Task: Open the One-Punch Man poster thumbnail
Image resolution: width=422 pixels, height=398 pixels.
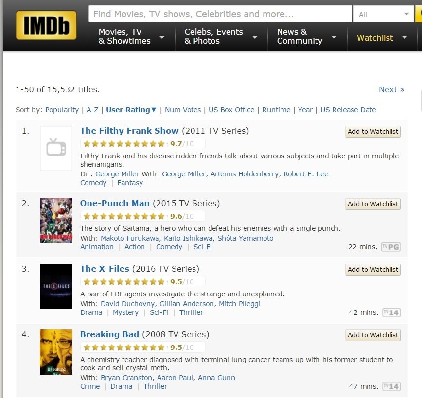Action: tap(56, 221)
